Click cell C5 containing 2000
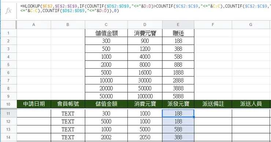 coord(106,65)
